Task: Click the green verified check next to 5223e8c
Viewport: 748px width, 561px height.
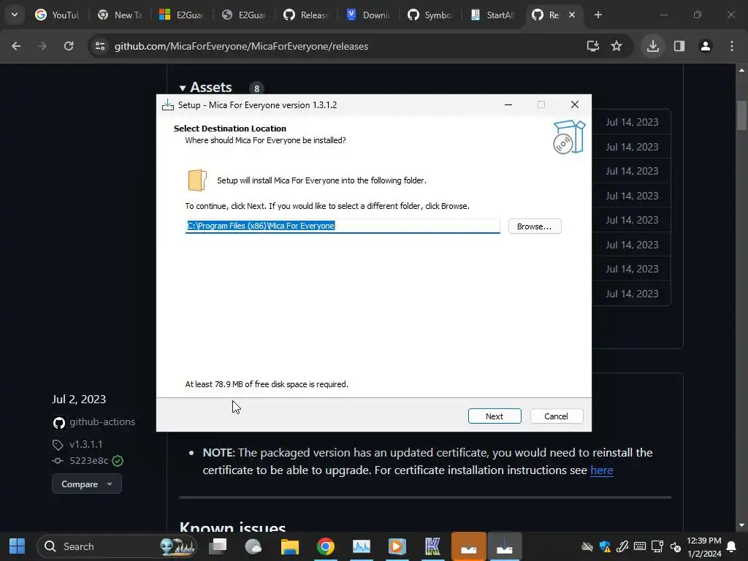Action: click(118, 461)
